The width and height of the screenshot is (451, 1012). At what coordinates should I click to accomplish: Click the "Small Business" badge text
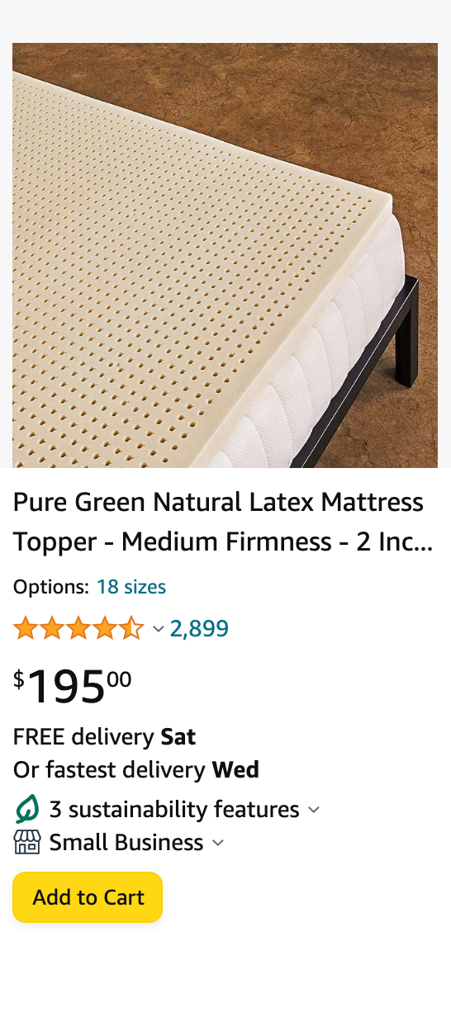coord(126,843)
